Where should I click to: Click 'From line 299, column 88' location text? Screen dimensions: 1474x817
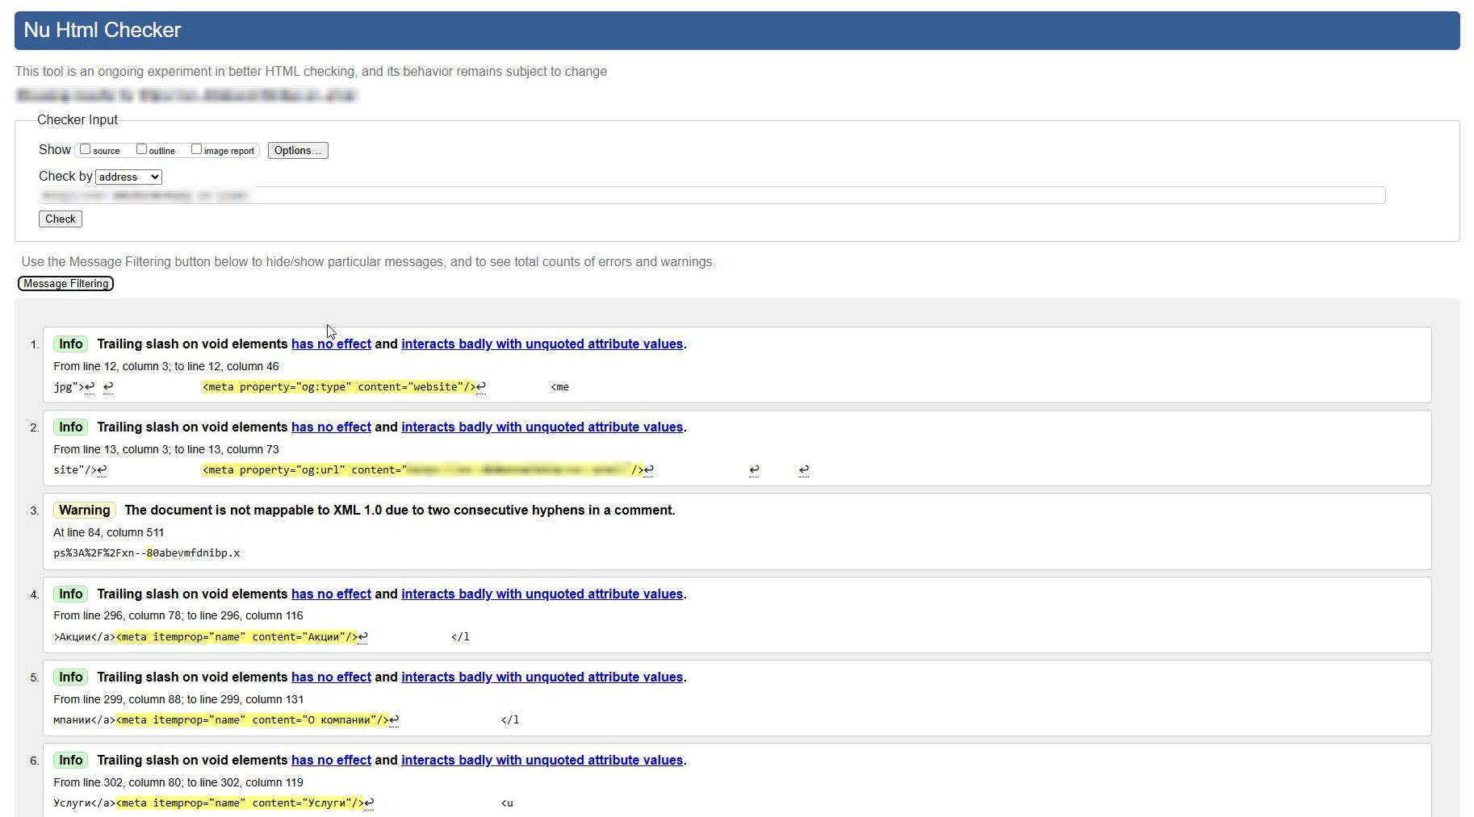(178, 699)
